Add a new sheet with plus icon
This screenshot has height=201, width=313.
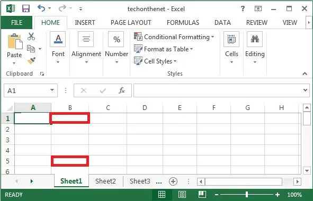click(173, 181)
